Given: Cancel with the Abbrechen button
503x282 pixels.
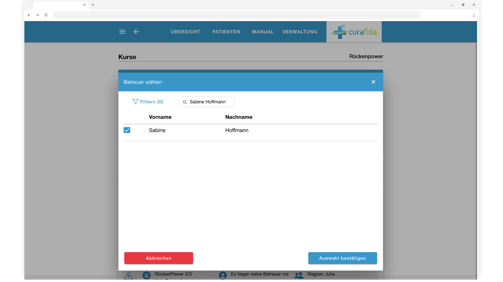Looking at the screenshot, I should (158, 258).
